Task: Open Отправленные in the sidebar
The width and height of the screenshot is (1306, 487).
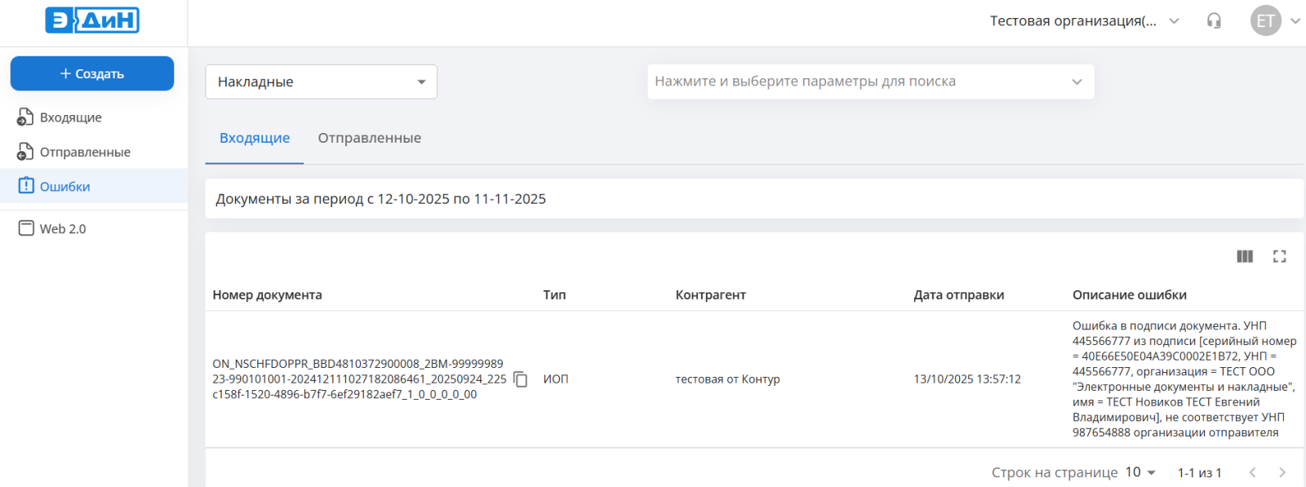Action: [84, 153]
